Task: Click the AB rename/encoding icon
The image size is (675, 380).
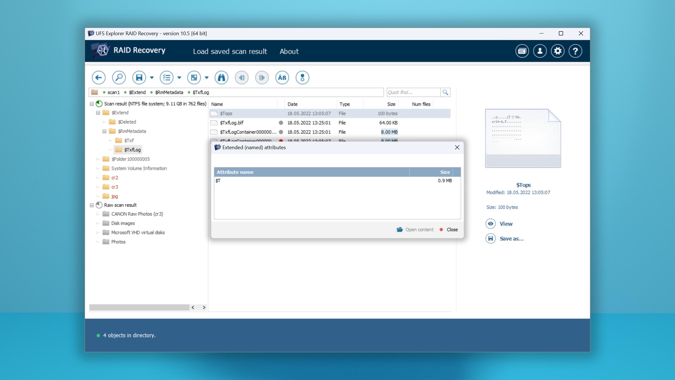Action: [282, 77]
